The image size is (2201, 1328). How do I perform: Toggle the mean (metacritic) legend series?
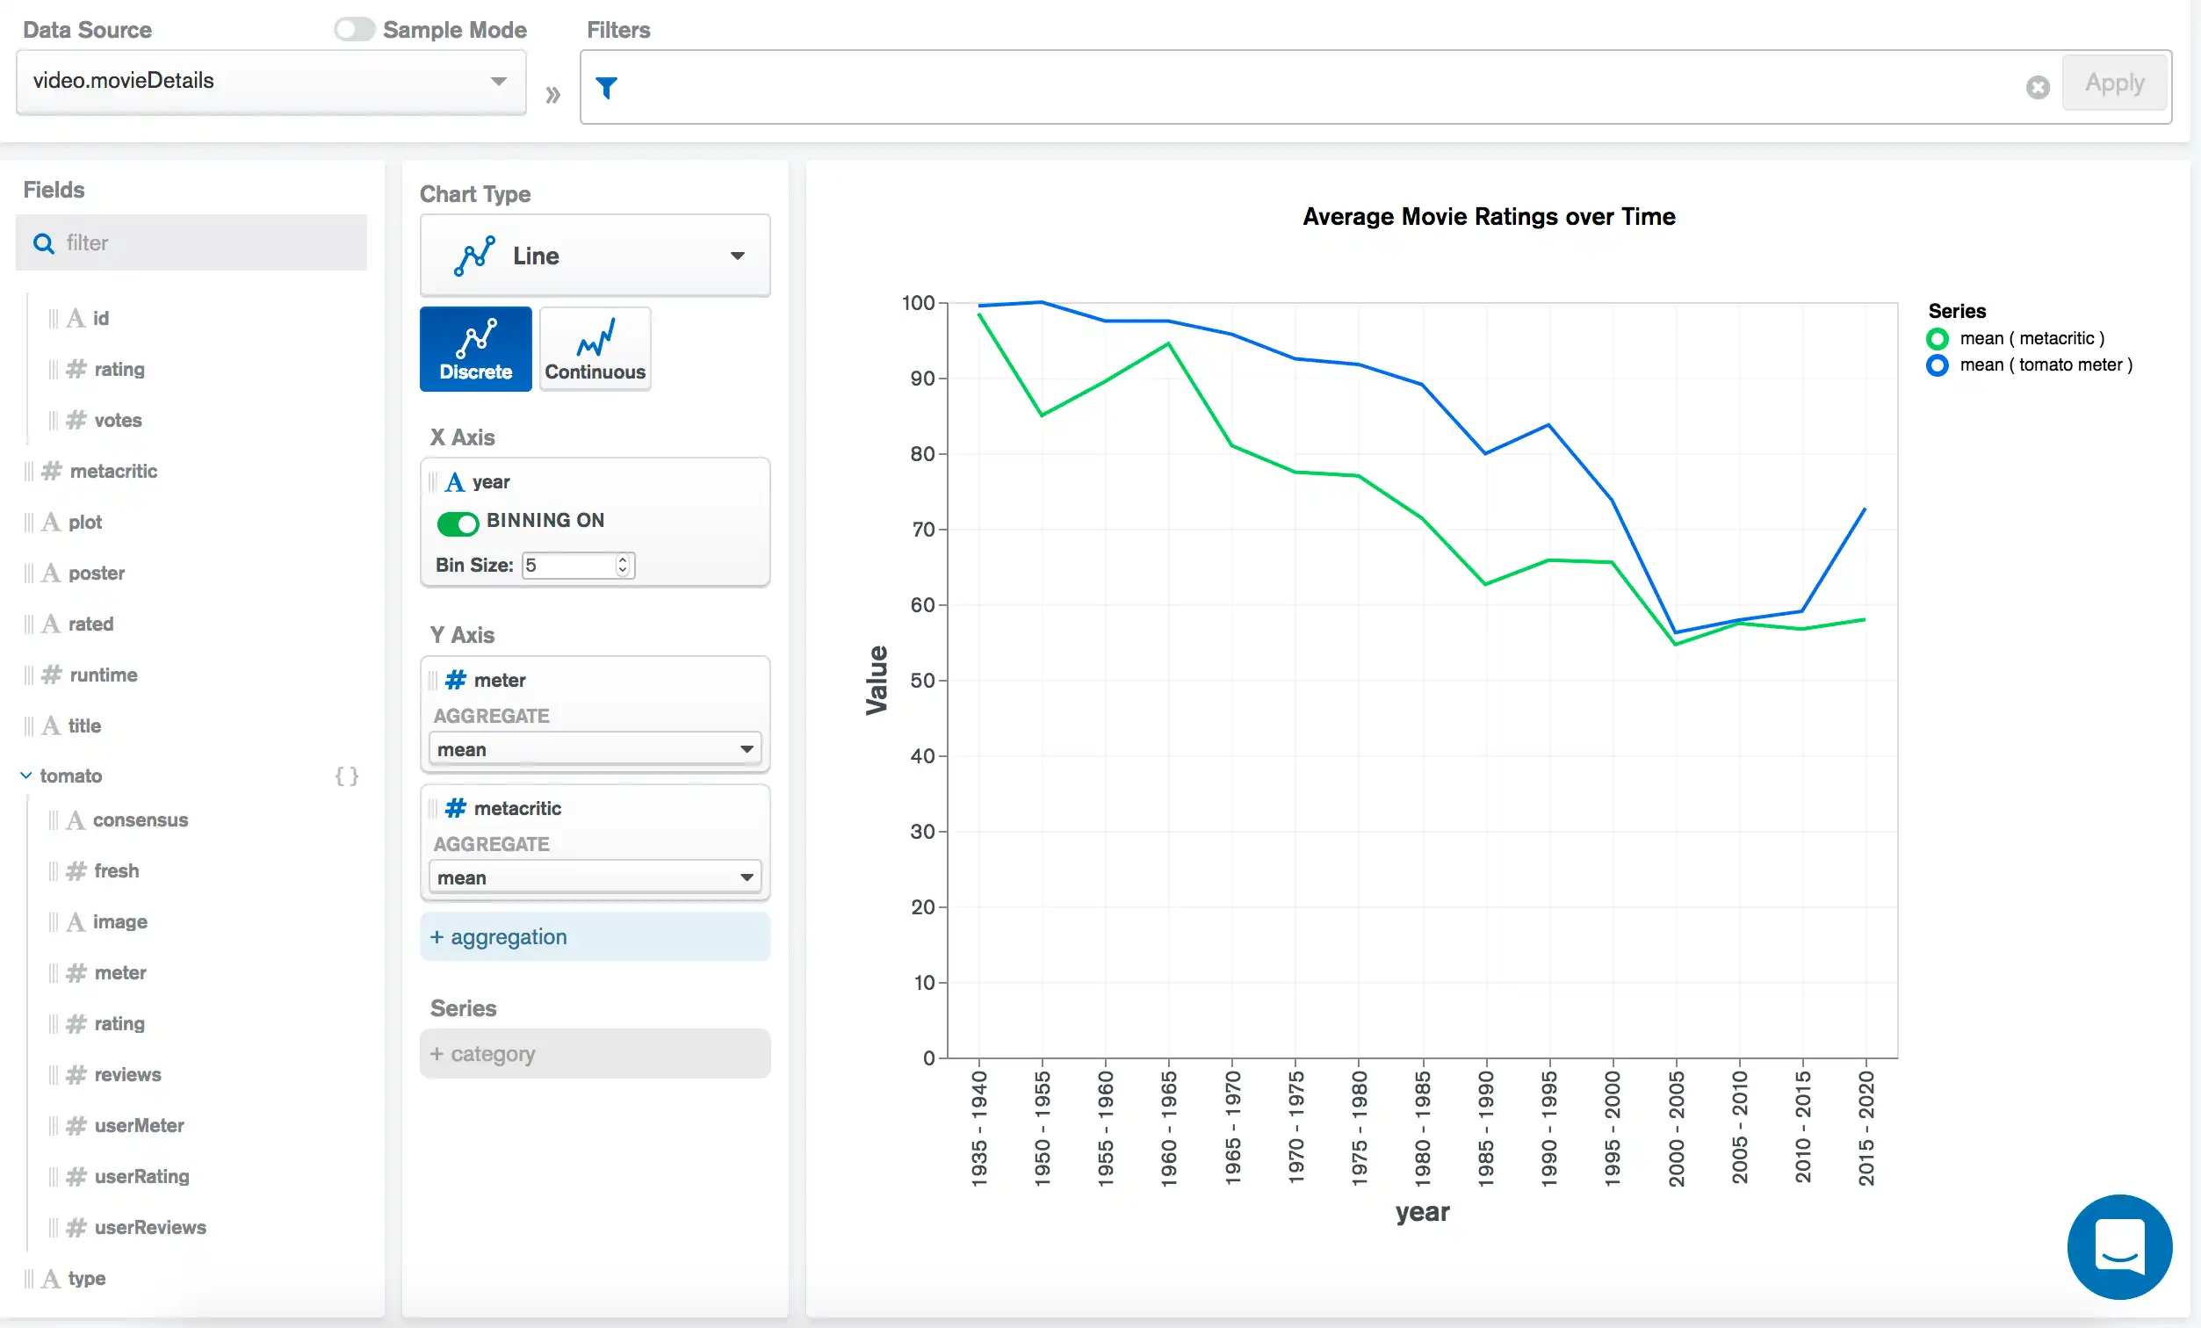pos(2031,338)
